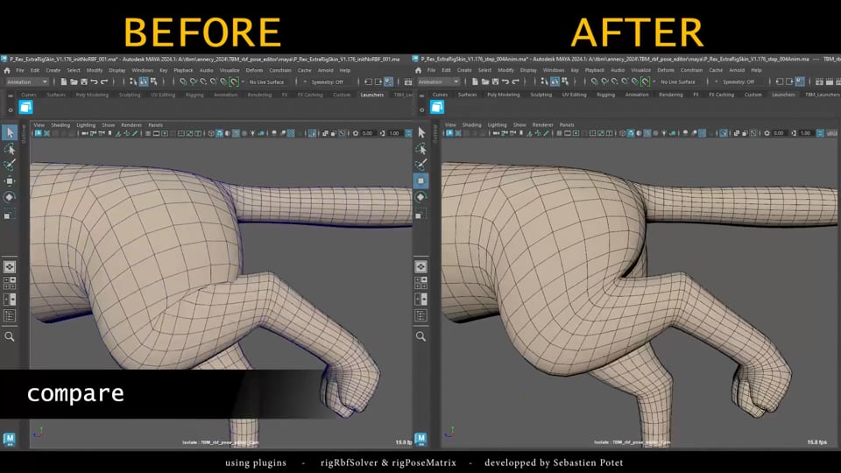The height and width of the screenshot is (473, 841).
Task: Click the Undo arrow in BEFORE window
Action: pos(94,82)
